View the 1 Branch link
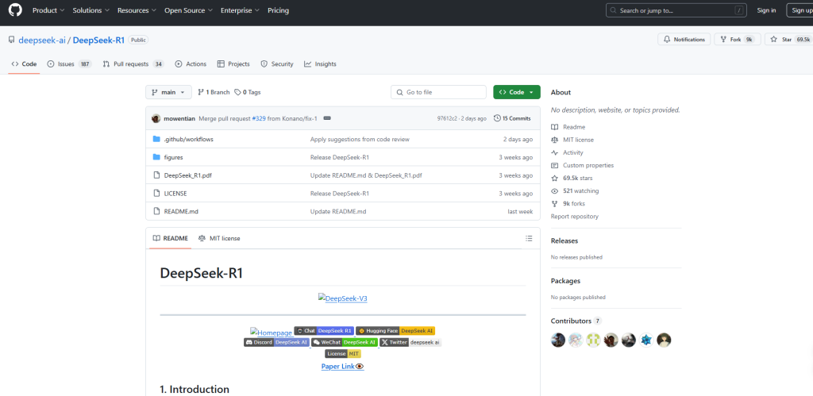The height and width of the screenshot is (396, 813). pos(214,92)
